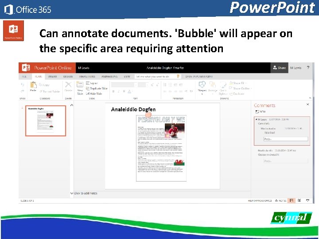Image resolution: width=319 pixels, height=239 pixels.
Task: Open the FILE tab
Action: click(24, 77)
